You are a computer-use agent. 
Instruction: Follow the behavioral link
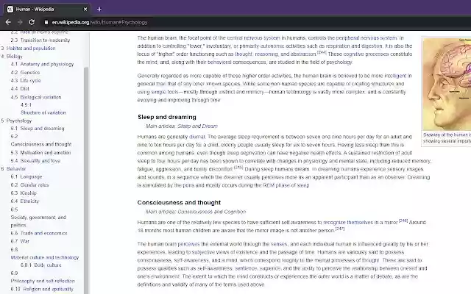tap(219, 62)
